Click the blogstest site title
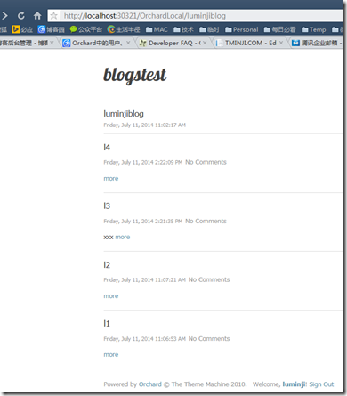Screen dimensions: 347x396 coord(135,76)
